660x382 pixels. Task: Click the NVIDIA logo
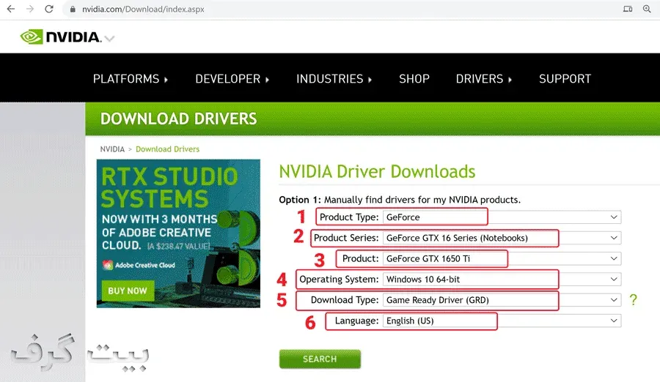[x=61, y=37]
